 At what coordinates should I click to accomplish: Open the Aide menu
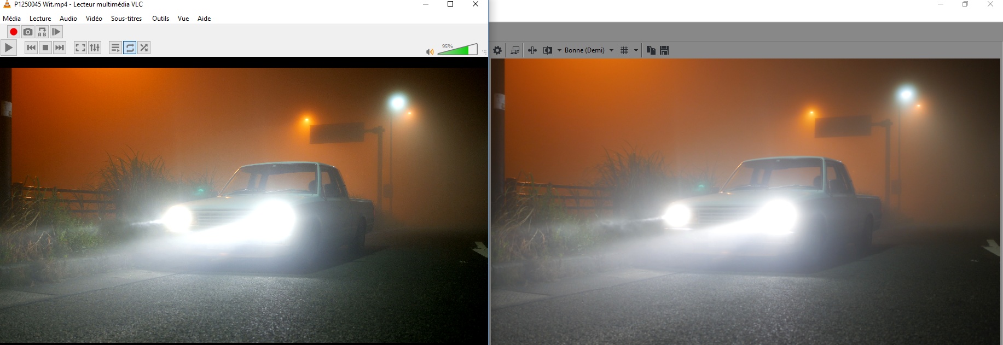(x=204, y=19)
